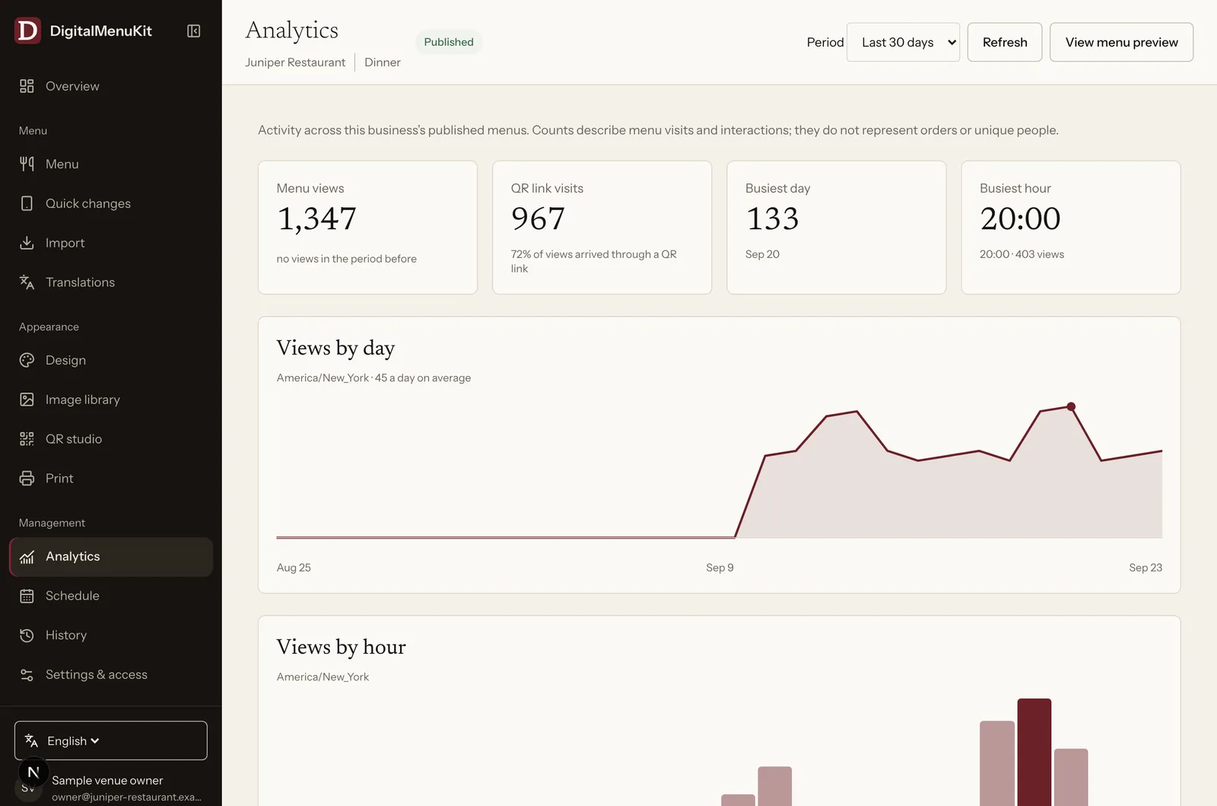Click the Dinner breadcrumb label
Screen dimensions: 1217x806
(x=383, y=62)
